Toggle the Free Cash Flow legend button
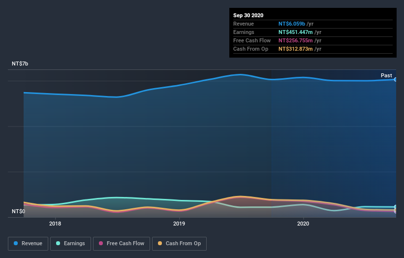The height and width of the screenshot is (258, 404). tap(122, 244)
